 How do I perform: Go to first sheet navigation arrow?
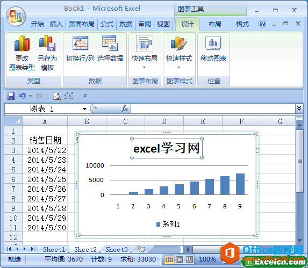coord(9,249)
